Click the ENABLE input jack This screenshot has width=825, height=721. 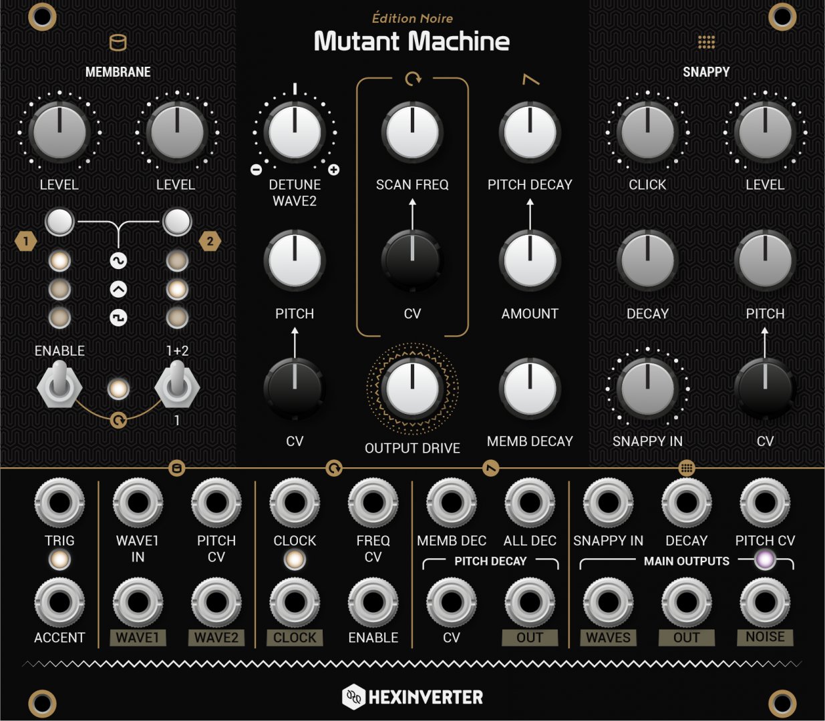tap(373, 602)
